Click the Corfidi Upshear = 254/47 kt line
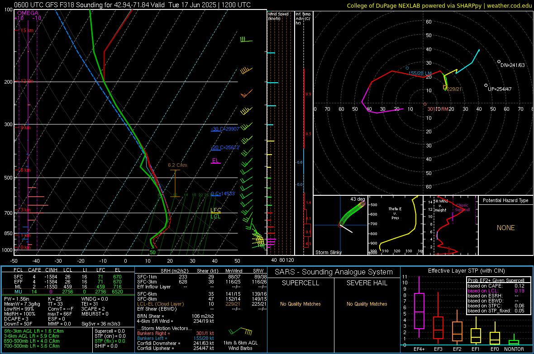 (x=176, y=348)
